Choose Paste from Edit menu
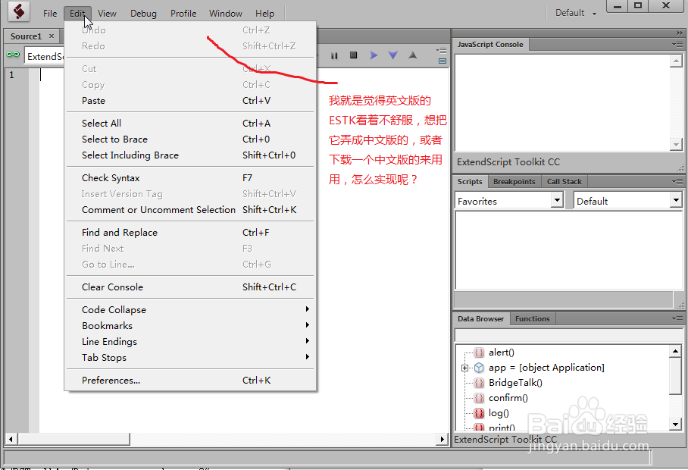 click(190, 101)
